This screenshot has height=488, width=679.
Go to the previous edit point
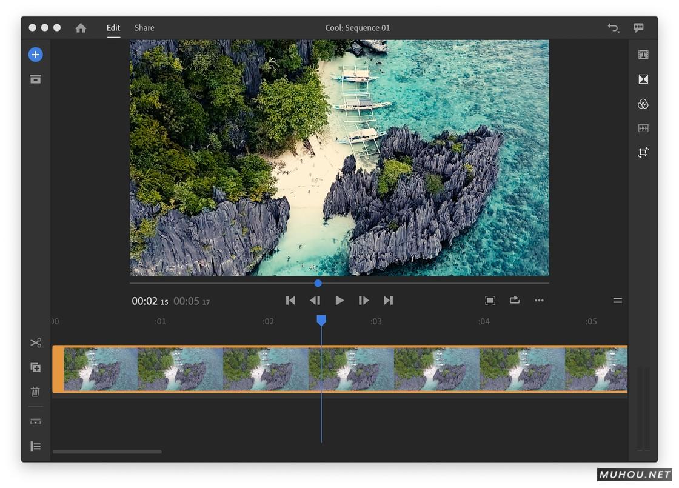tap(290, 301)
